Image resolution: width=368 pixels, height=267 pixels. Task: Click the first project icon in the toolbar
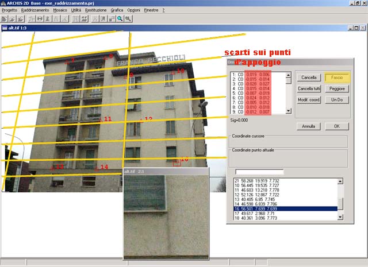pos(4,19)
